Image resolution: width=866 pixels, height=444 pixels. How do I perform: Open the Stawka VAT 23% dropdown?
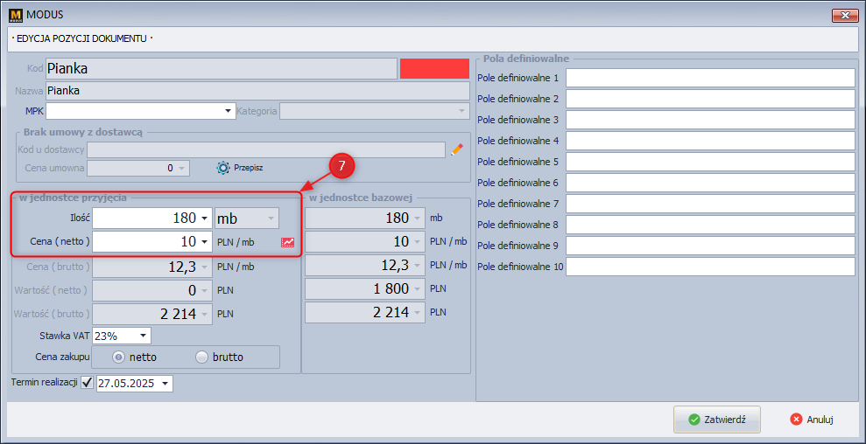(144, 336)
